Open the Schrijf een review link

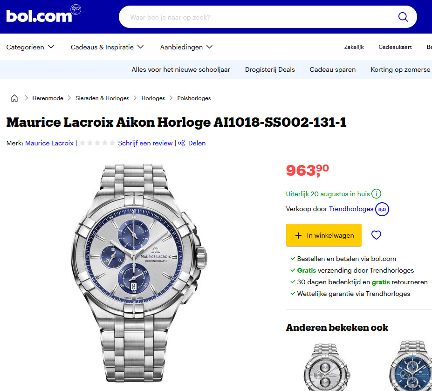pyautogui.click(x=145, y=143)
